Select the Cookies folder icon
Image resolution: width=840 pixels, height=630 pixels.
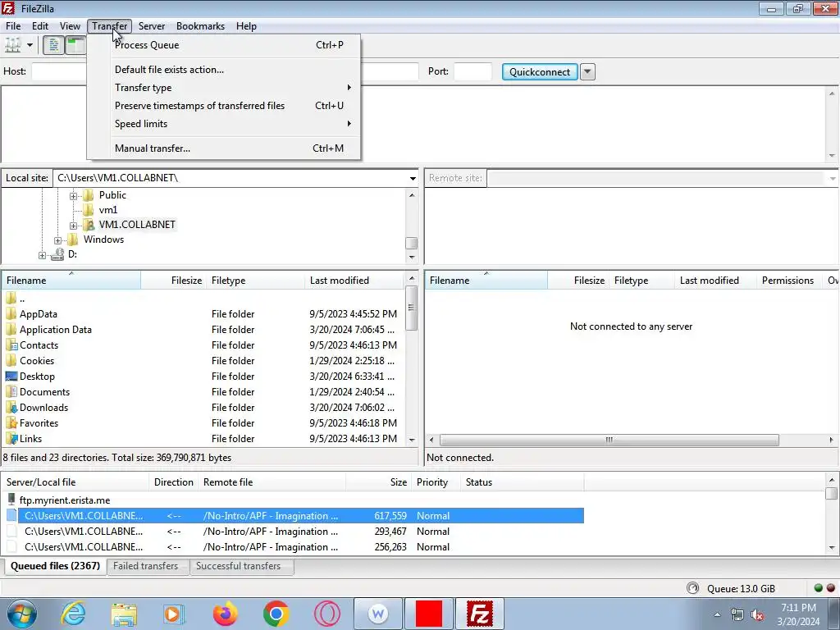pos(11,360)
